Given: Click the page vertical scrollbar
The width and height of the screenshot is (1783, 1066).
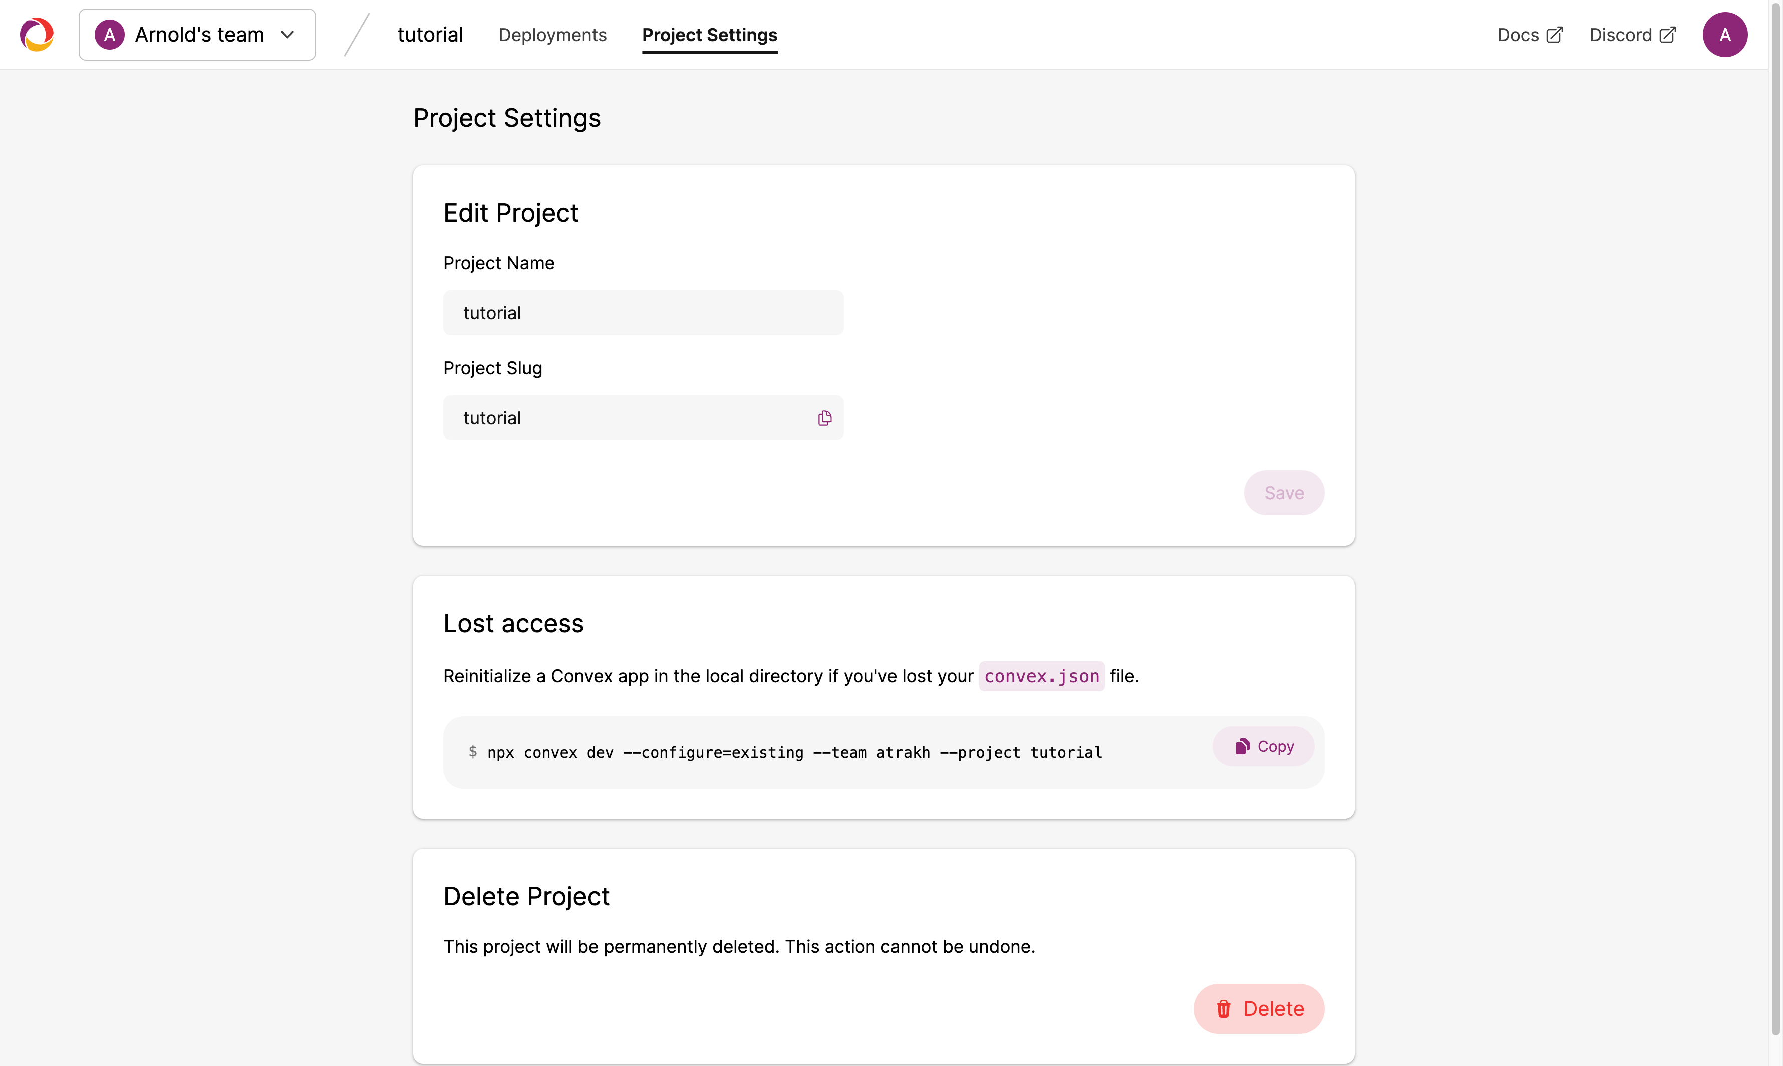Looking at the screenshot, I should coord(1776,517).
